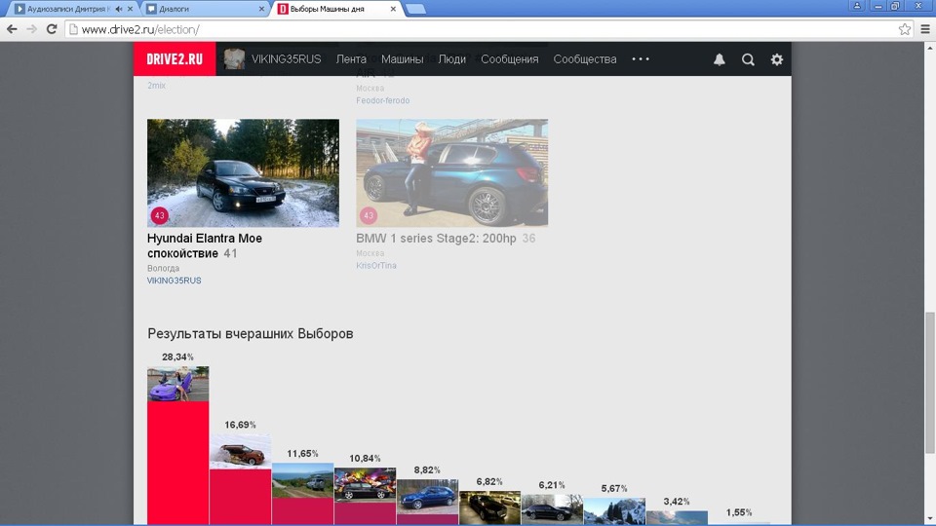Open Feodor-ferodo author link
The height and width of the screenshot is (526, 936).
click(382, 100)
